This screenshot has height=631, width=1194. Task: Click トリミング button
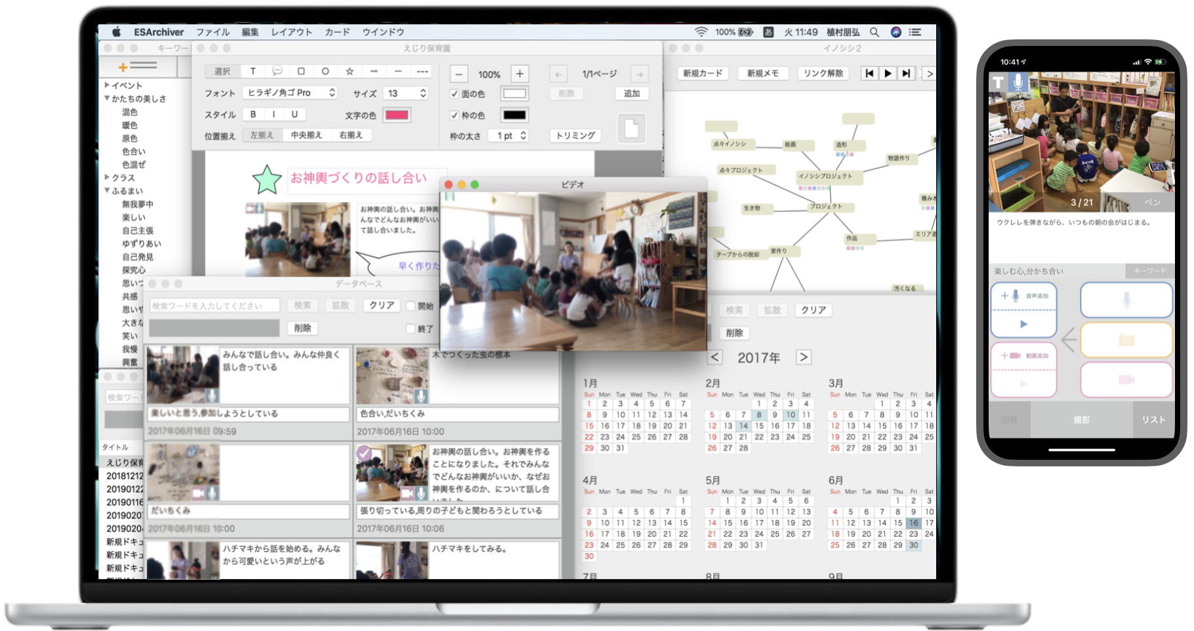coord(575,136)
